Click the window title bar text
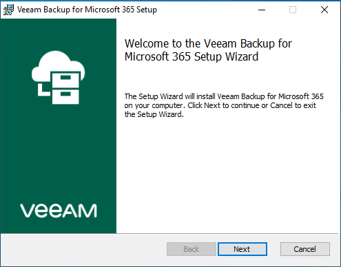The height and width of the screenshot is (267, 341). [87, 10]
